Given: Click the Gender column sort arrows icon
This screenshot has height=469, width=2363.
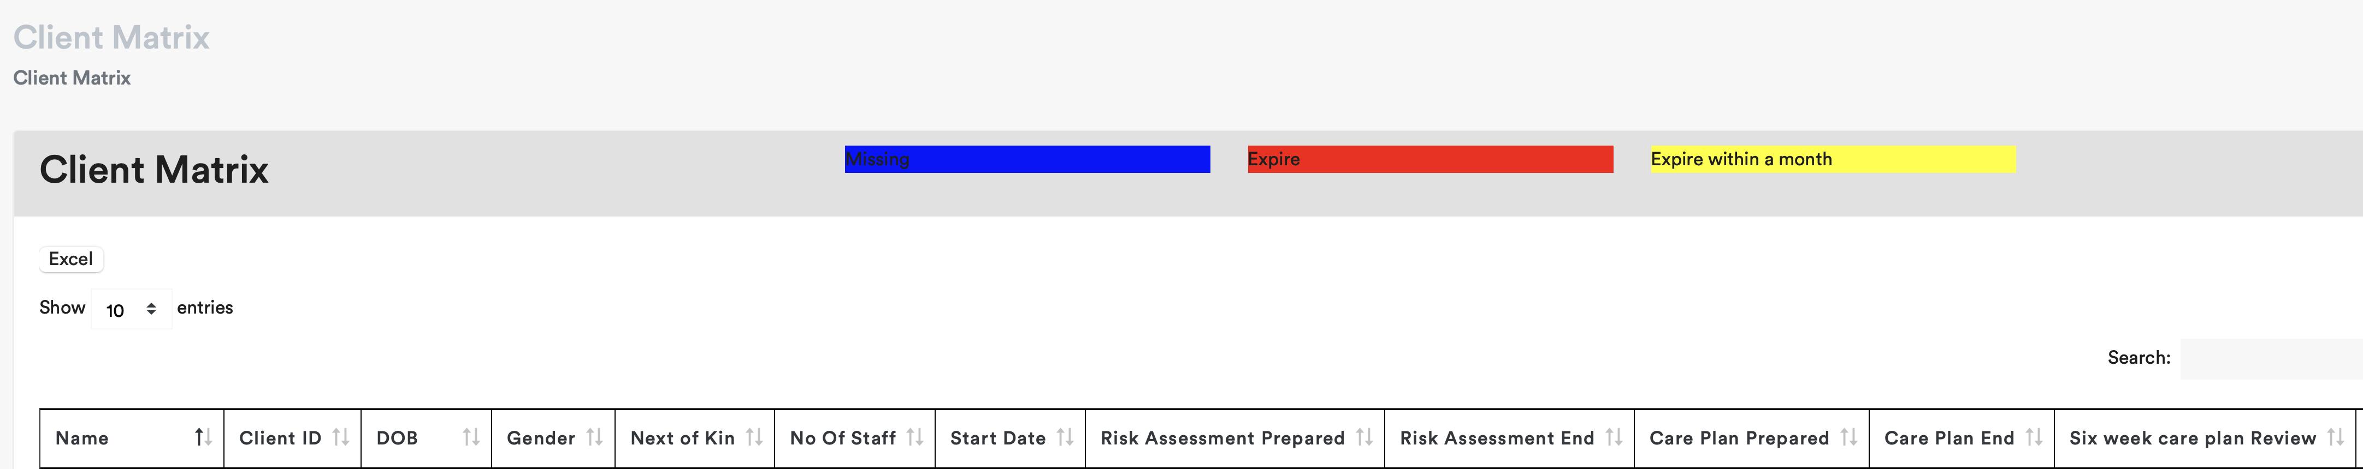Looking at the screenshot, I should point(594,438).
